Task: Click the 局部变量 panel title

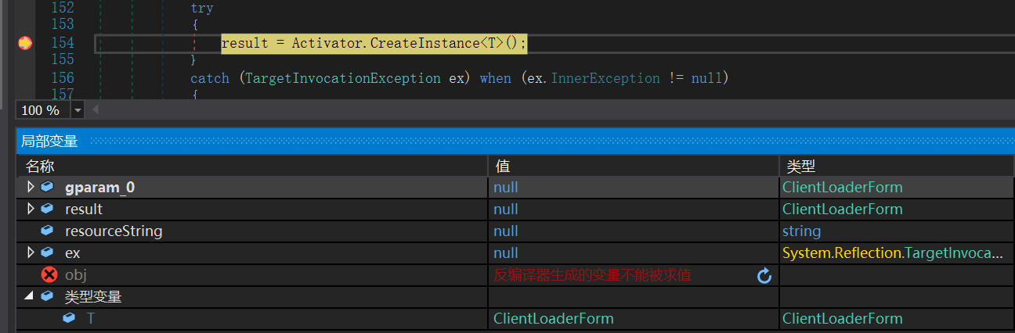Action: pos(49,141)
